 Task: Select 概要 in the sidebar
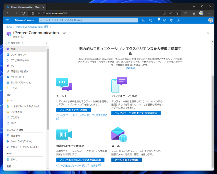pyautogui.click(x=25, y=49)
